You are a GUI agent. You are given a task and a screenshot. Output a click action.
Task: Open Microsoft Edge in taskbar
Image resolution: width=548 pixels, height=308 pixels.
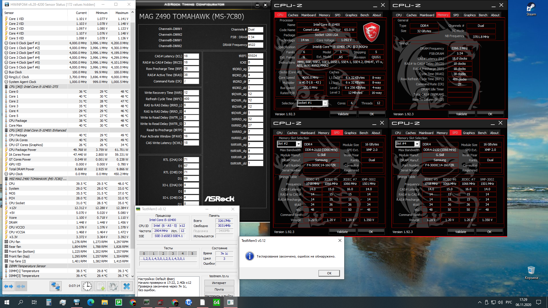pos(91,302)
